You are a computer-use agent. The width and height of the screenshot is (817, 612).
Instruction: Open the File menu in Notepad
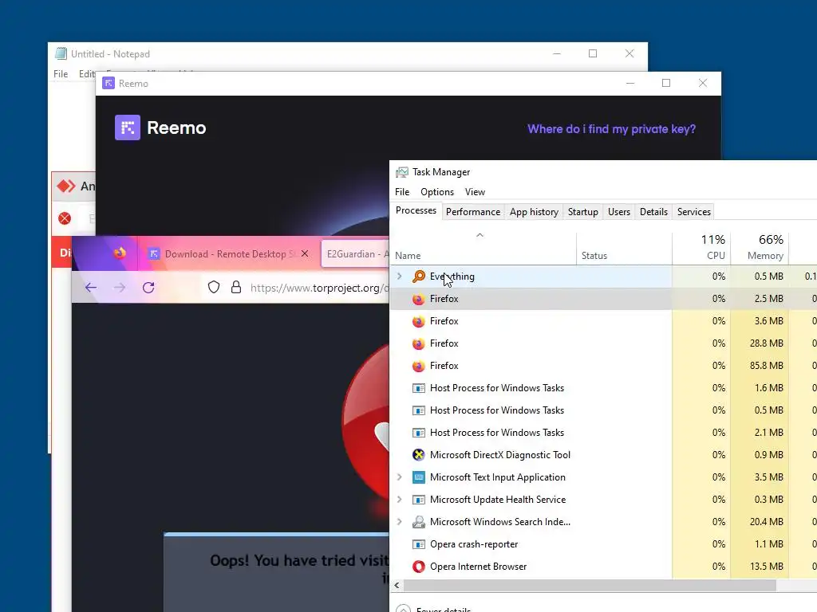click(61, 74)
